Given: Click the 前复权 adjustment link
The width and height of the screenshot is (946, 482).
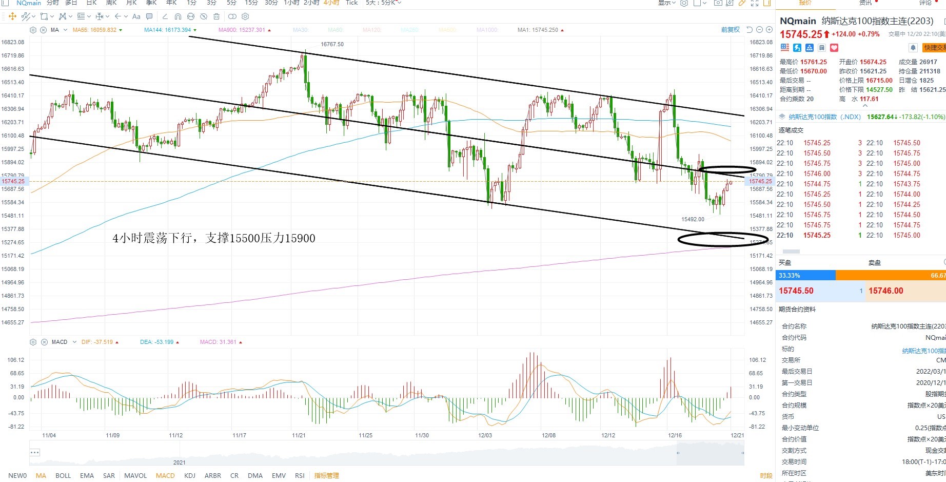Looking at the screenshot, I should click(731, 30).
